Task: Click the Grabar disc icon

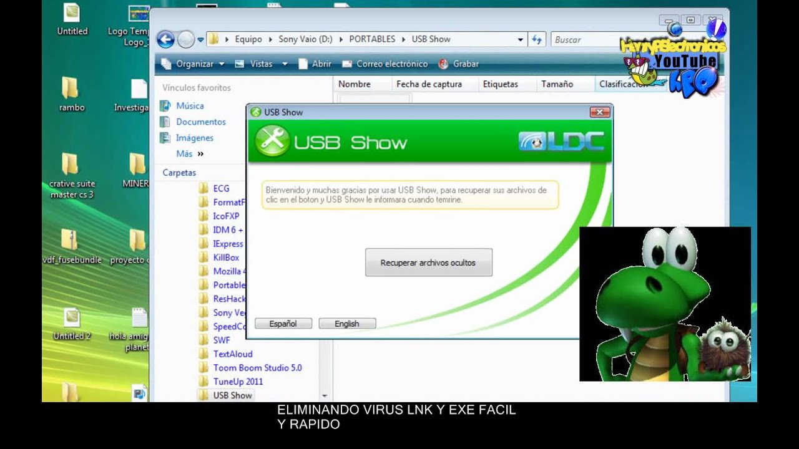Action: (444, 64)
